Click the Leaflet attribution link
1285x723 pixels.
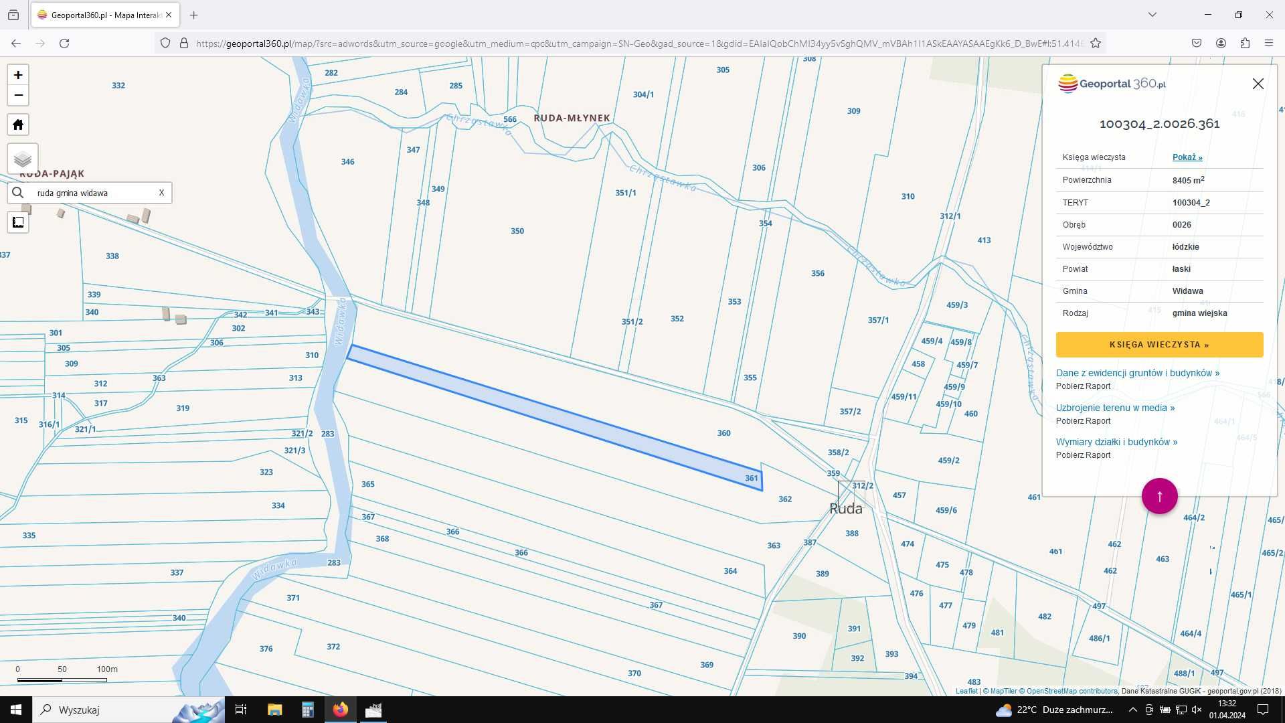[x=966, y=691]
